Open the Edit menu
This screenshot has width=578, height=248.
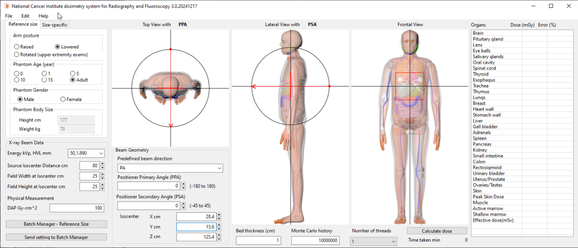pos(25,16)
